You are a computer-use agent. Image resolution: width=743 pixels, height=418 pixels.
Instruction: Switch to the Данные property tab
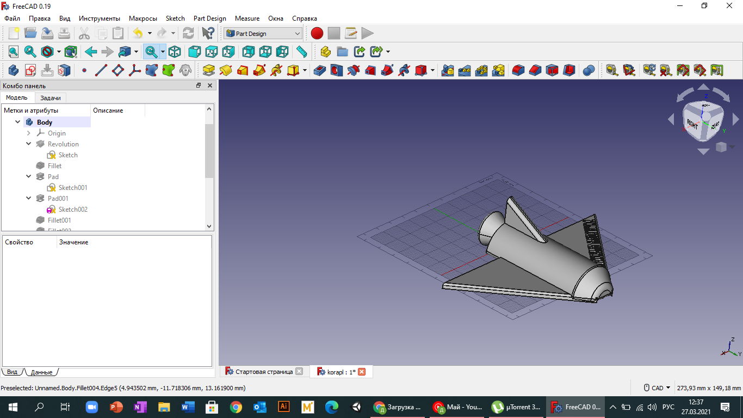coord(41,372)
